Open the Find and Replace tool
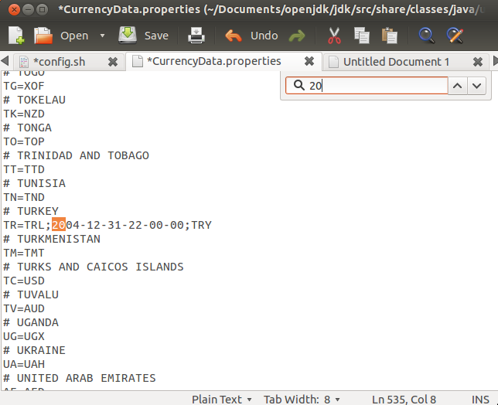 [455, 36]
